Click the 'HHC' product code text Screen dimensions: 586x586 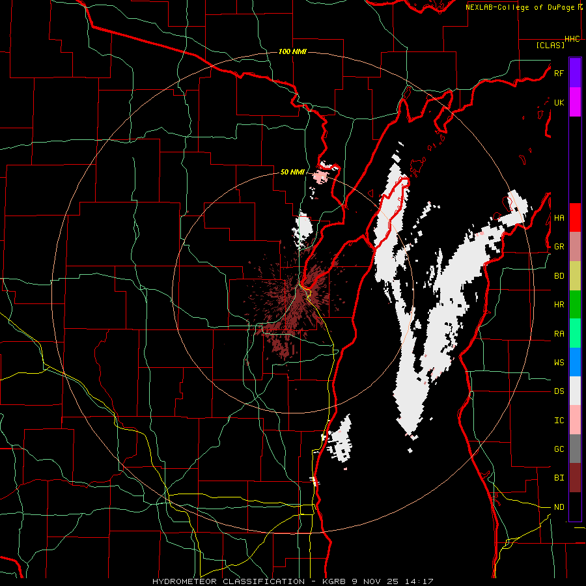[x=572, y=39]
